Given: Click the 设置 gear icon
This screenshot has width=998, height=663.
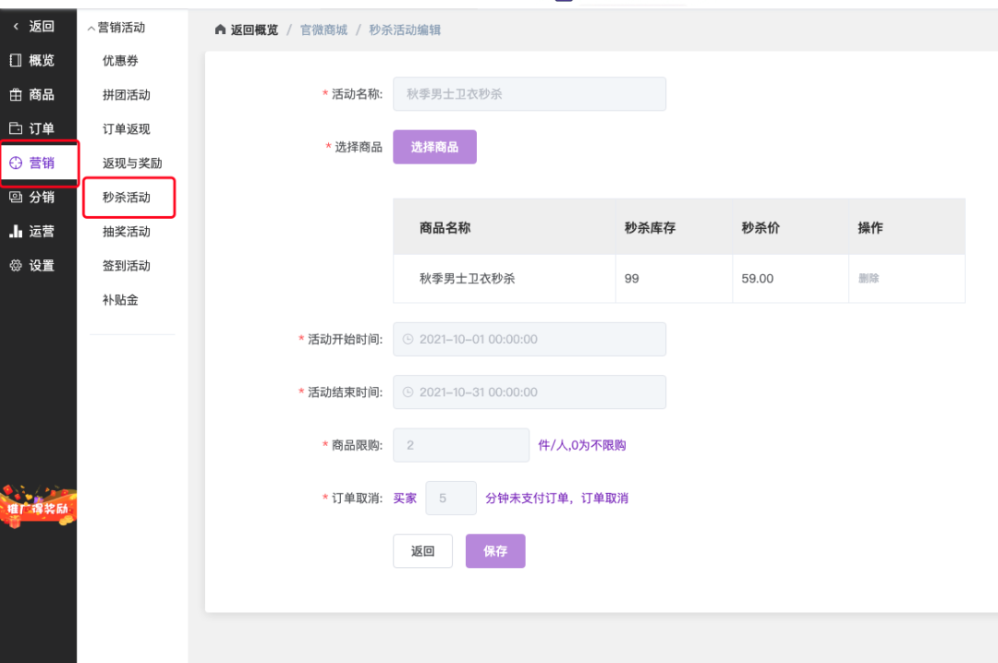Looking at the screenshot, I should [x=16, y=265].
